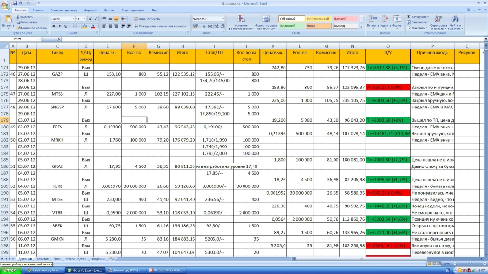Open the Calibri font name dropdown
Screen dimensions: 488x274
[73, 19]
